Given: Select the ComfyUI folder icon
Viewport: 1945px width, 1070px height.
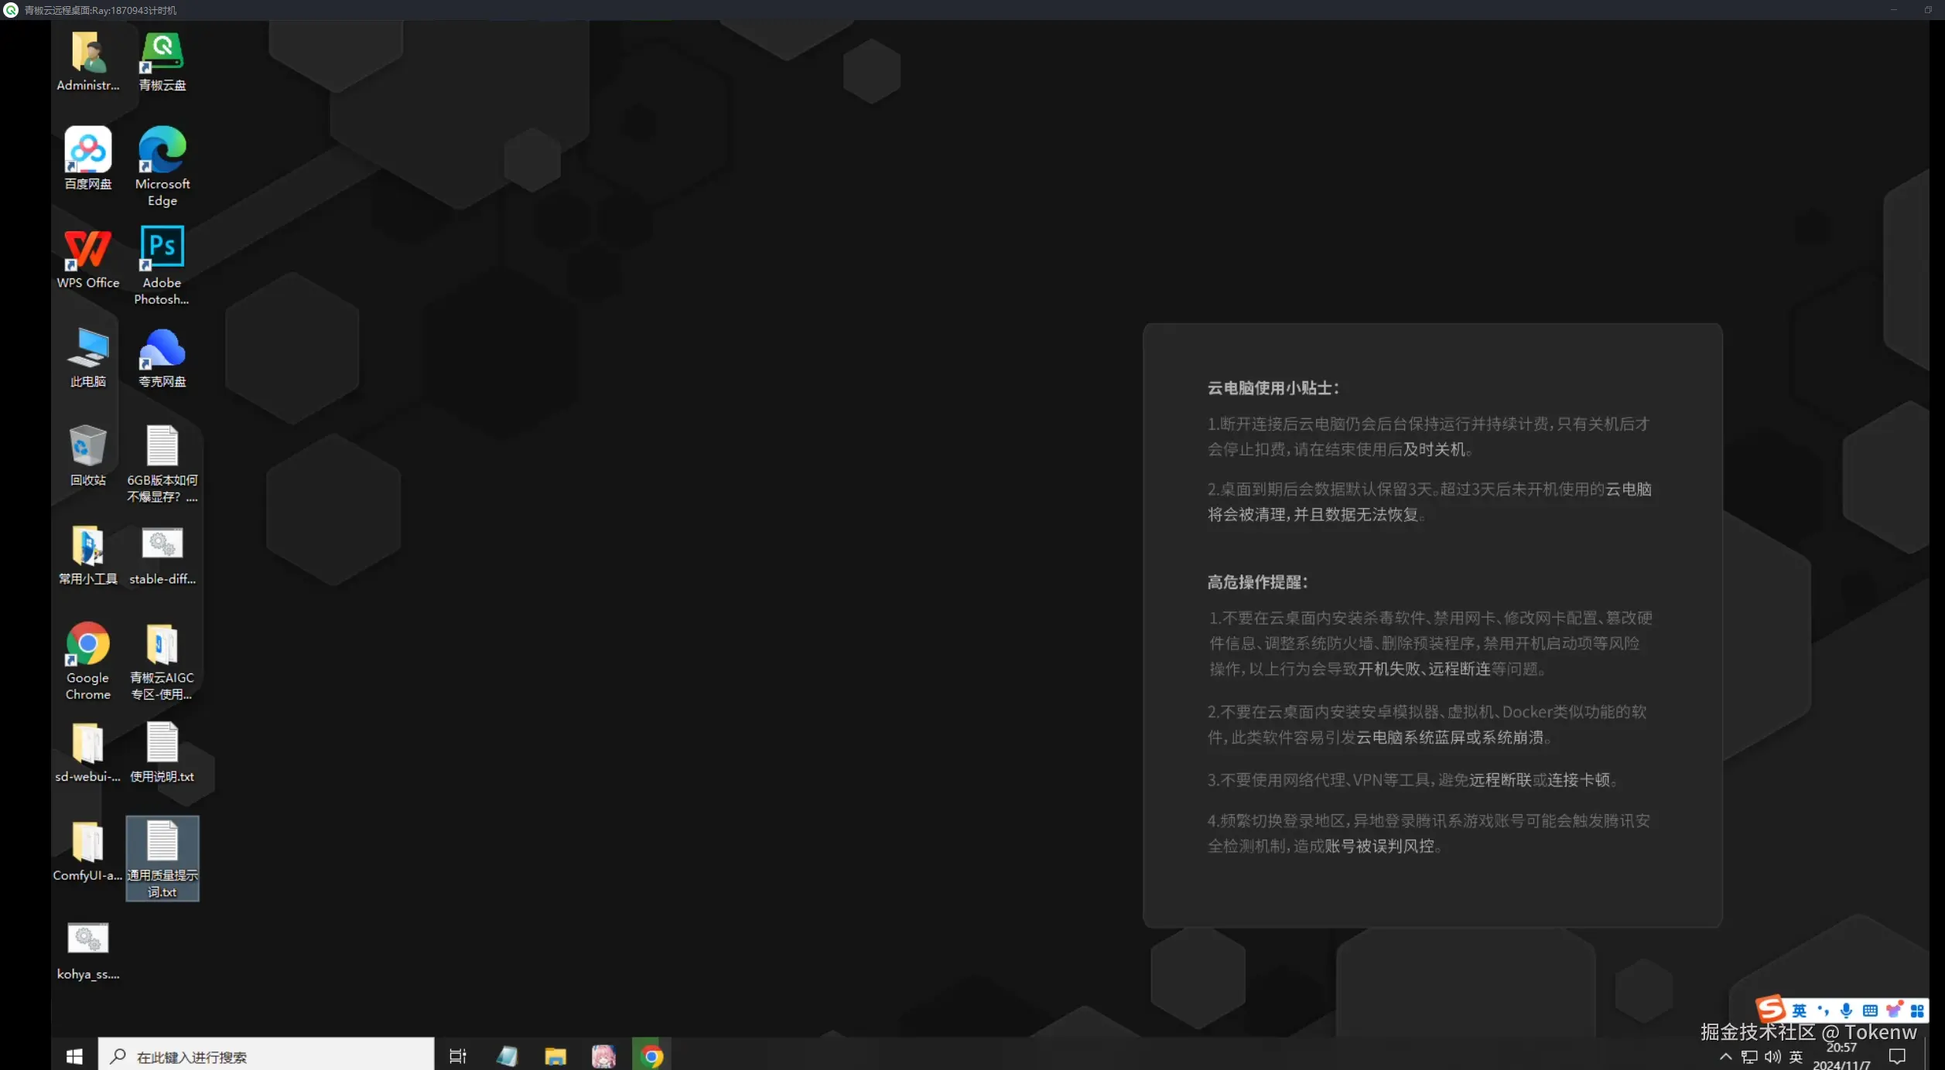Looking at the screenshot, I should (87, 842).
